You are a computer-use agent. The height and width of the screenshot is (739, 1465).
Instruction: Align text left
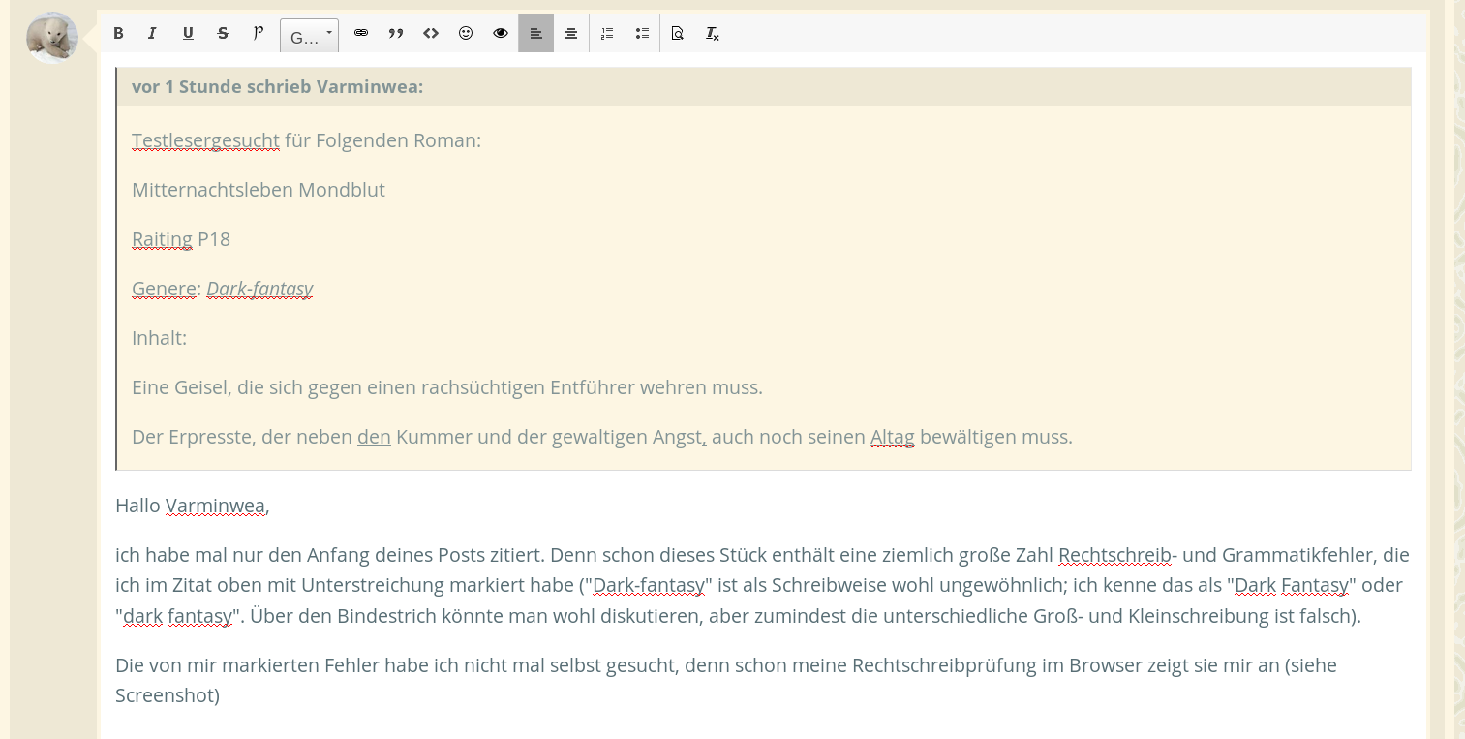click(x=535, y=34)
